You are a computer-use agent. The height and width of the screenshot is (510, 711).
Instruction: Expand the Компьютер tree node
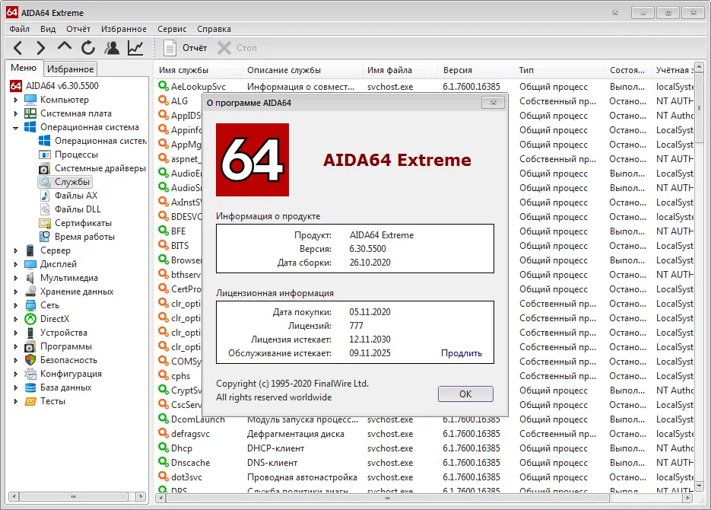point(16,100)
